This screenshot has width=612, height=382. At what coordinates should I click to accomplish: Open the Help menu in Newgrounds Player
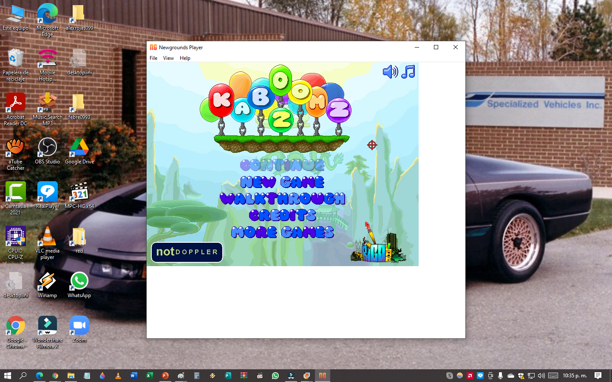click(185, 58)
